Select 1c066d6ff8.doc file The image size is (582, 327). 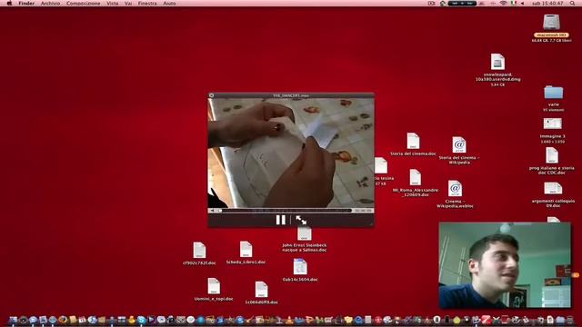tap(261, 290)
